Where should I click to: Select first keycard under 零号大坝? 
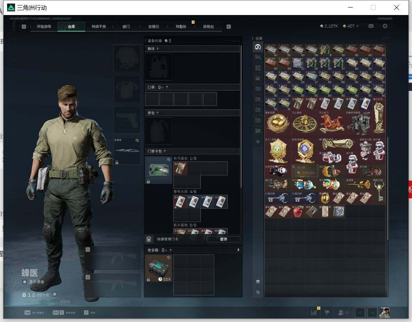(180, 202)
